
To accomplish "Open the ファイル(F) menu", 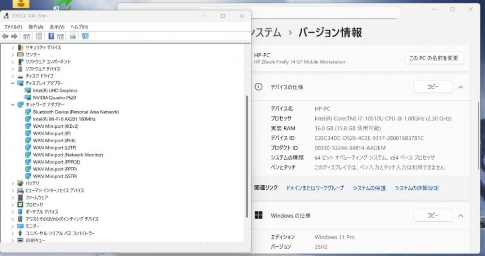I will coord(13,27).
